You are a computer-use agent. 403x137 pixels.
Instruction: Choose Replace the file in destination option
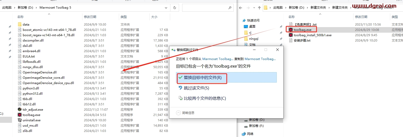[x=226, y=77]
